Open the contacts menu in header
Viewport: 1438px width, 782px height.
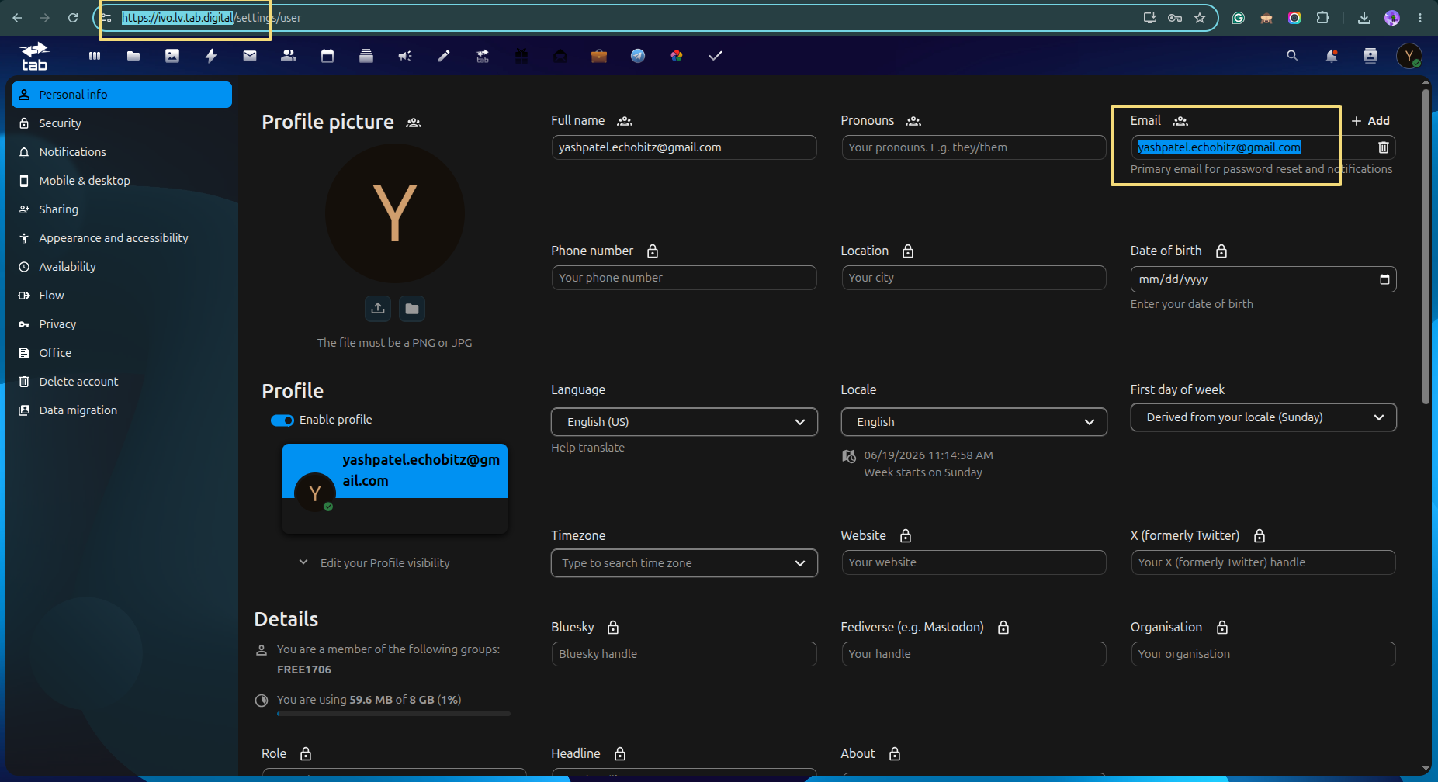pyautogui.click(x=1370, y=56)
